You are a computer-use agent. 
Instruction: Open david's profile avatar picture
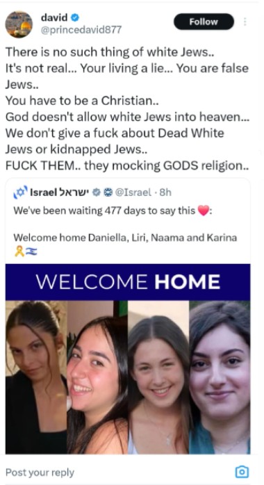pyautogui.click(x=19, y=24)
